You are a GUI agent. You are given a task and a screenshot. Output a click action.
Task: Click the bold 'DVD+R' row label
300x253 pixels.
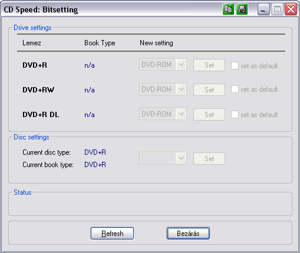coord(35,65)
